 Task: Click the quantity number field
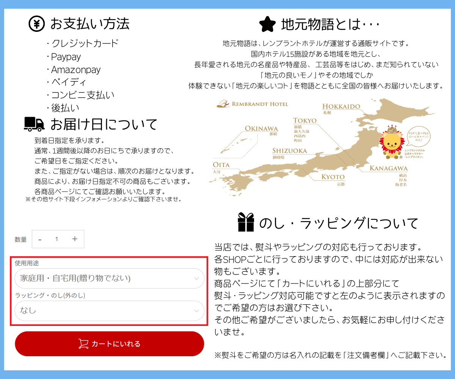pyautogui.click(x=57, y=239)
